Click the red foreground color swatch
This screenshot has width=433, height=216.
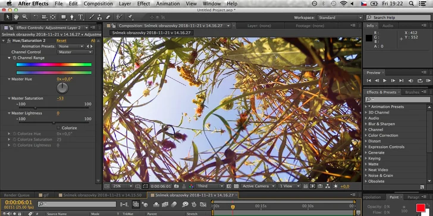421,208
